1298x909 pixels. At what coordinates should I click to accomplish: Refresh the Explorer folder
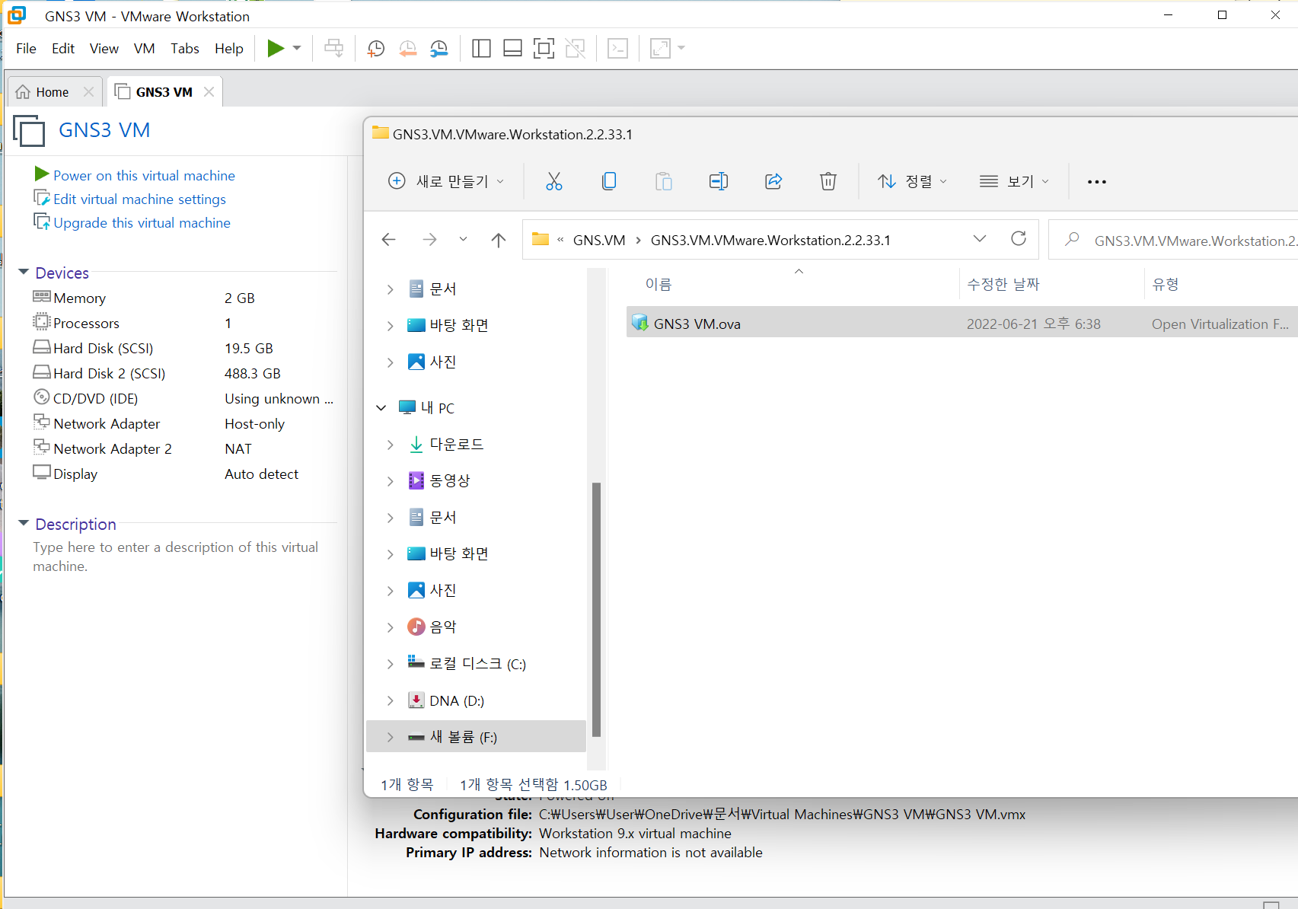click(1019, 239)
